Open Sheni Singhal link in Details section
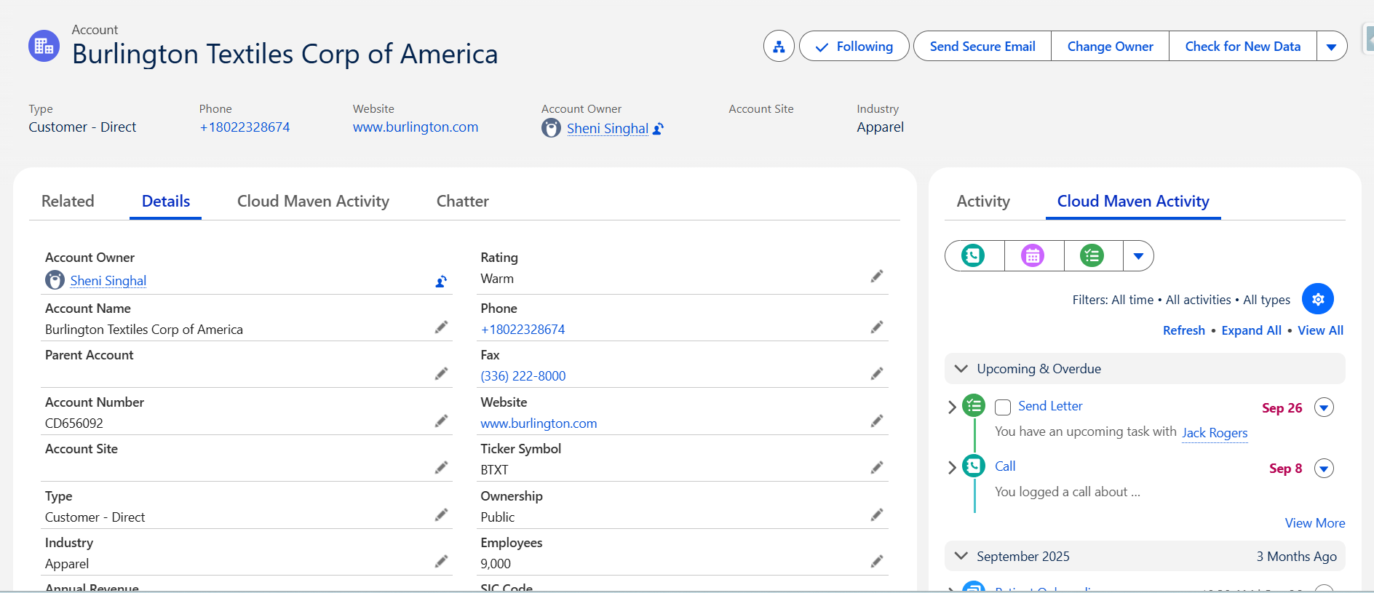This screenshot has width=1374, height=593. [x=108, y=281]
